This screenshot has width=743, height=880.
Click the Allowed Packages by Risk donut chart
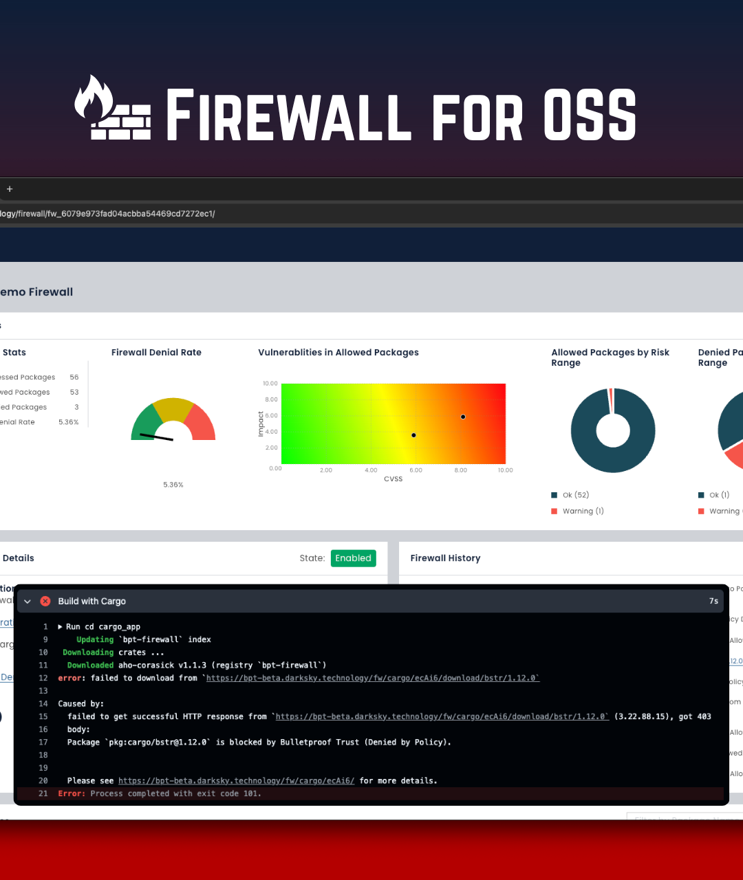612,430
